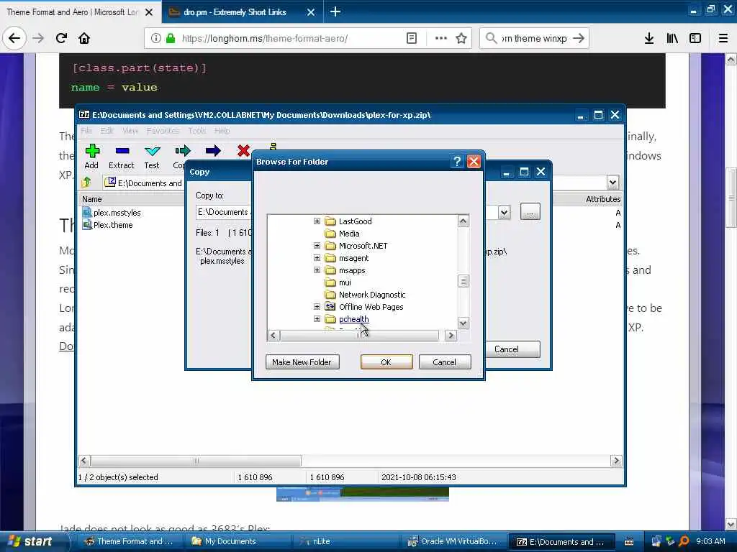The image size is (737, 552).
Task: Close the Browse For Folder dialog
Action: click(474, 162)
